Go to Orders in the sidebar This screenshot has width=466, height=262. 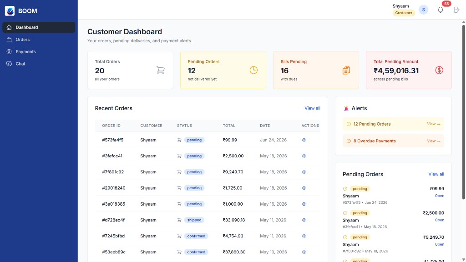pos(39,40)
